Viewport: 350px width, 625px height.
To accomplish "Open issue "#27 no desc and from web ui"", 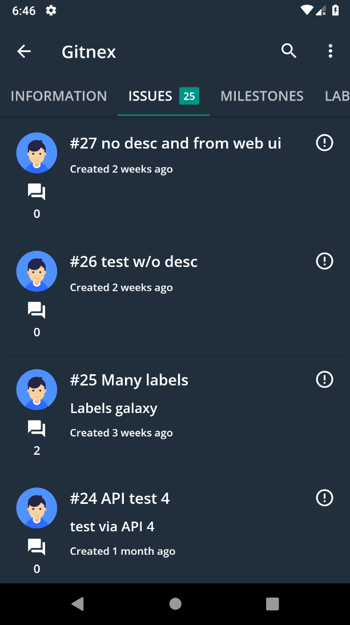I will coord(176,143).
